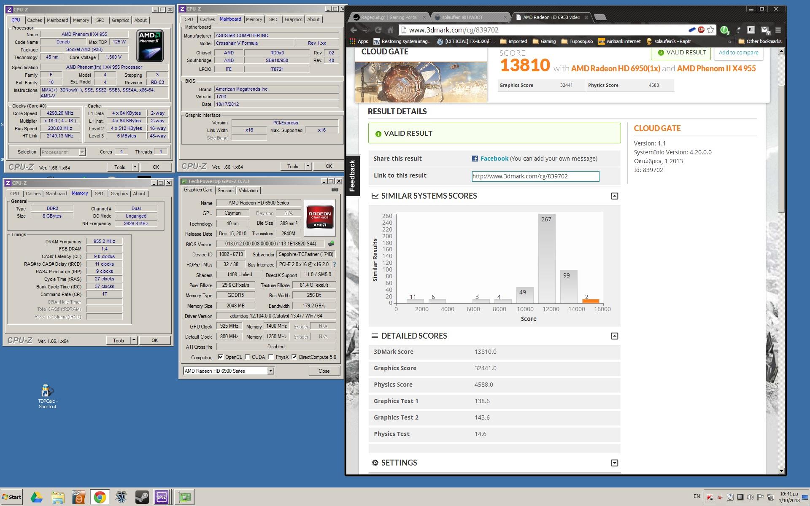Viewport: 810px width, 506px height.
Task: Click the orange bar in similar scores chart
Action: 591,301
